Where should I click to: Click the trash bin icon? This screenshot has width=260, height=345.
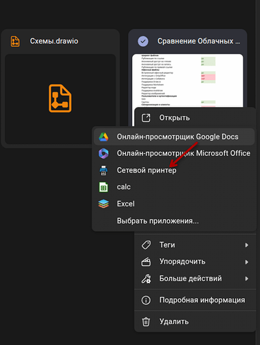(x=146, y=322)
